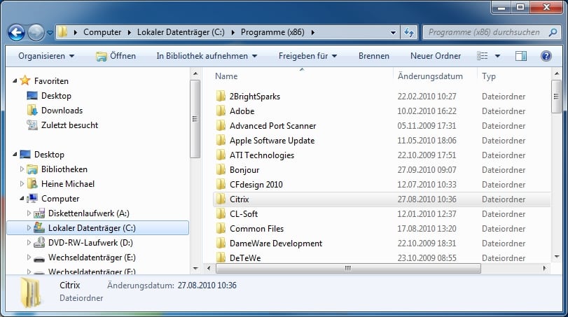Select the DameWare Development folder name

point(276,244)
